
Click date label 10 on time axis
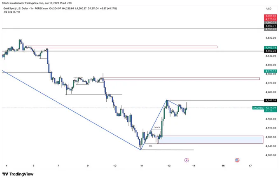tap(115, 166)
